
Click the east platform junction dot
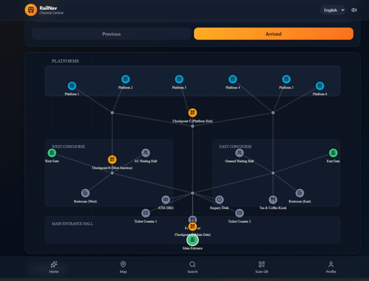point(273,113)
